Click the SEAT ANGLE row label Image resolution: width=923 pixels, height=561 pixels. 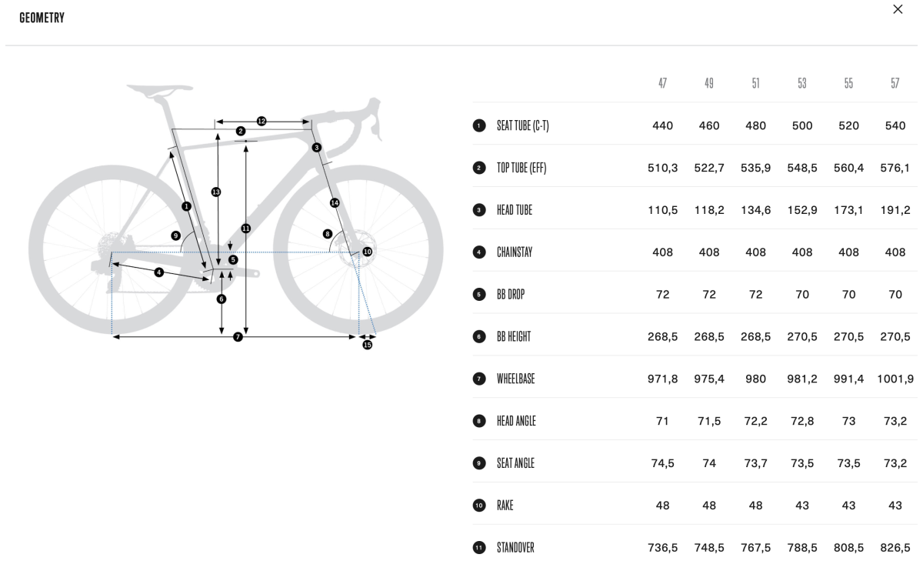coord(515,463)
